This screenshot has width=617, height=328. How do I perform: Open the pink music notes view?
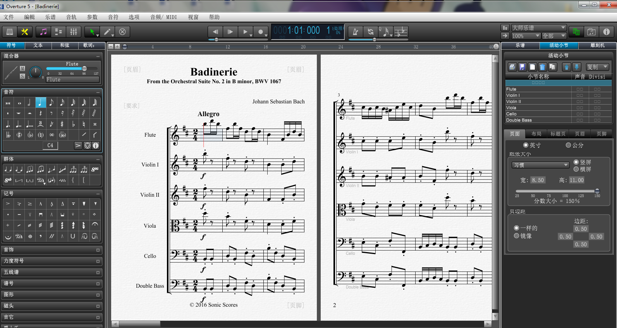43,32
